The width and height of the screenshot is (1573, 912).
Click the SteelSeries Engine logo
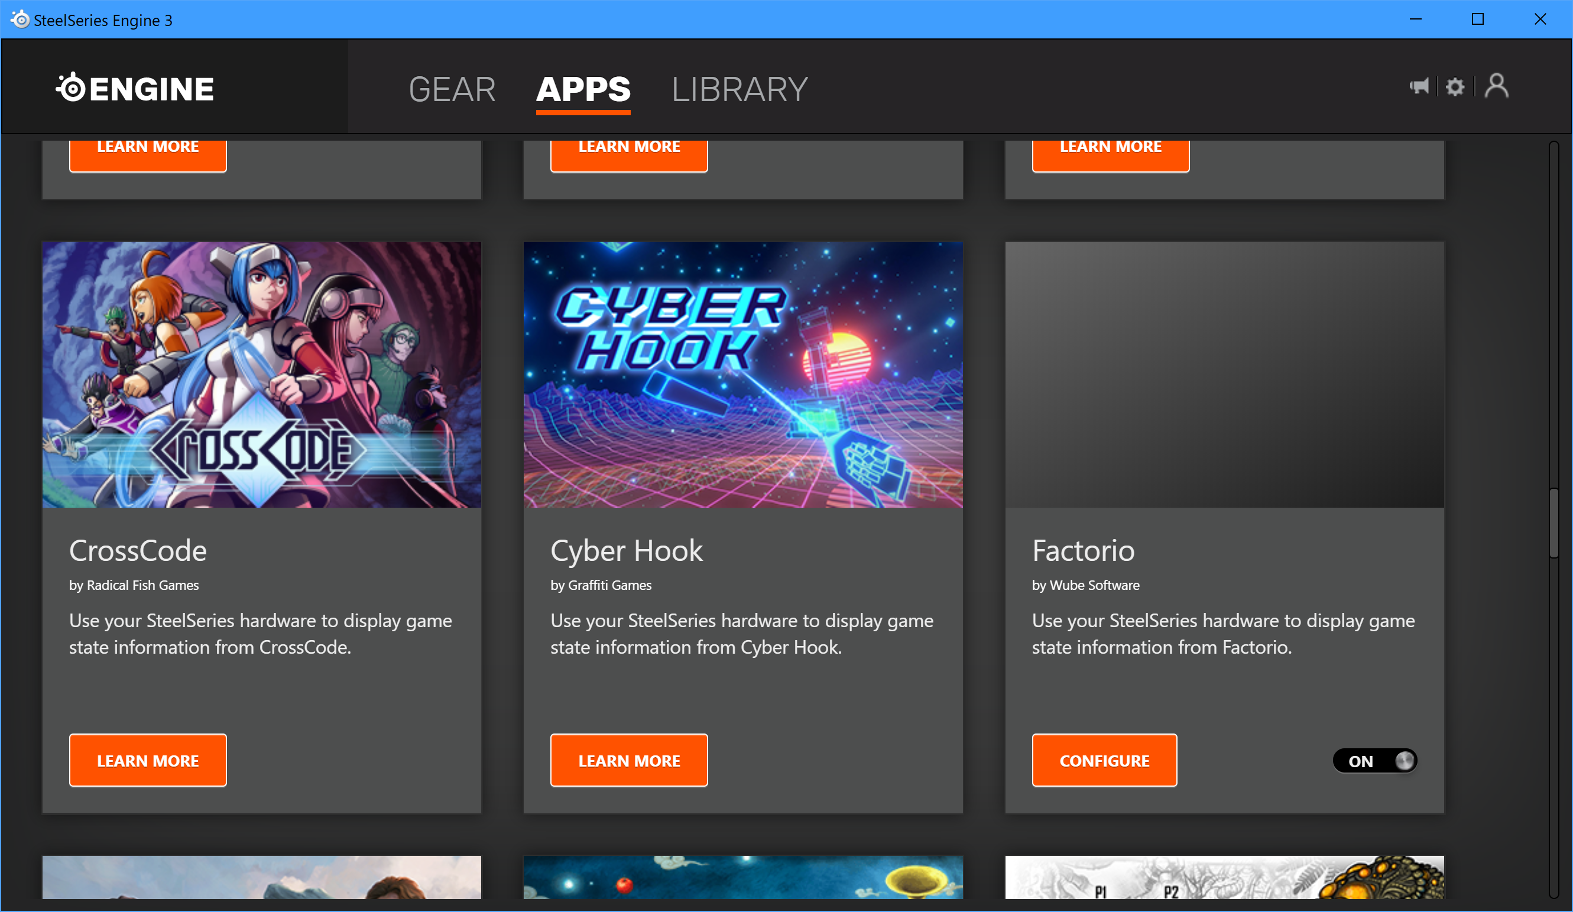(135, 88)
